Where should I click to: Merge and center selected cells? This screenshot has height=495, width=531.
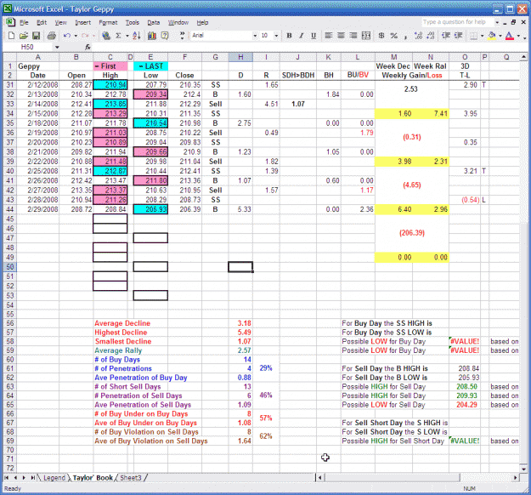click(x=365, y=36)
